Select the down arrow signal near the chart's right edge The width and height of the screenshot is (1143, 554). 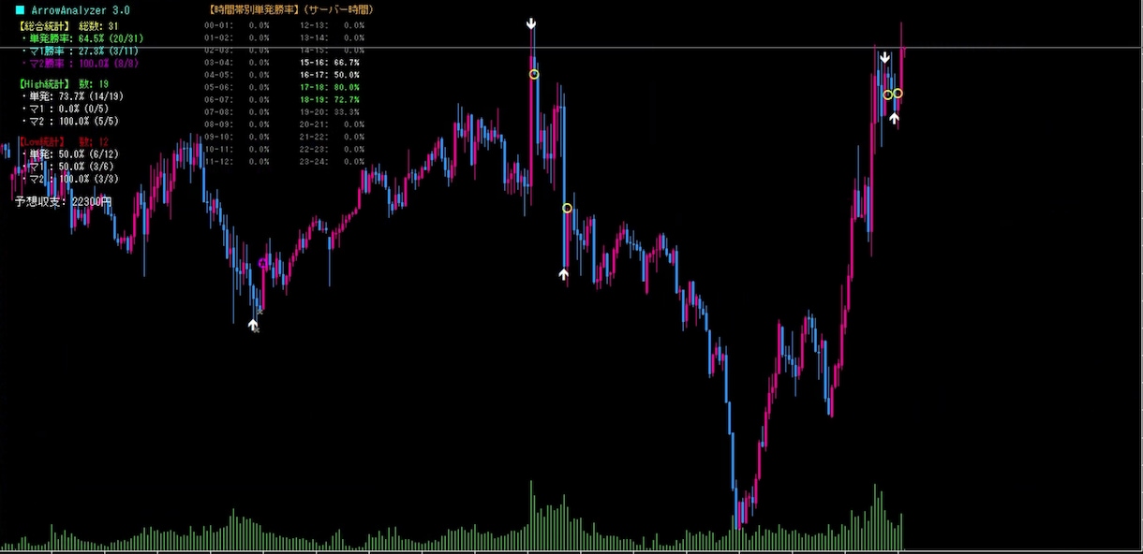(x=884, y=57)
